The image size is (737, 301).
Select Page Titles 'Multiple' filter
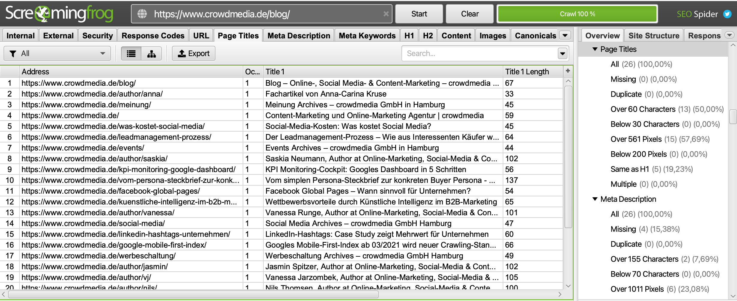pyautogui.click(x=644, y=184)
